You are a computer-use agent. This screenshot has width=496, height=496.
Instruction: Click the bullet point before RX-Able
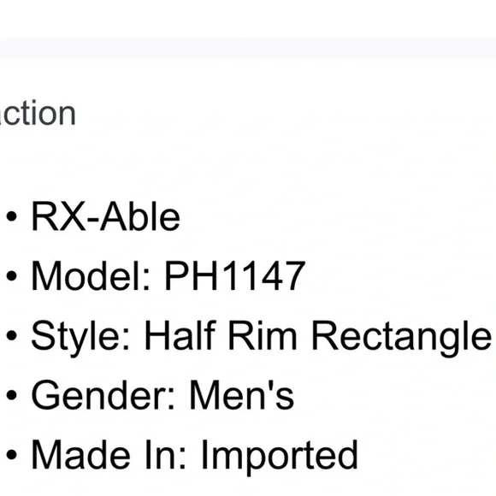pyautogui.click(x=12, y=216)
